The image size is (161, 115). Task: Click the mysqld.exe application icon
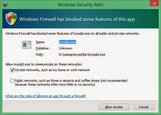tap(26, 45)
